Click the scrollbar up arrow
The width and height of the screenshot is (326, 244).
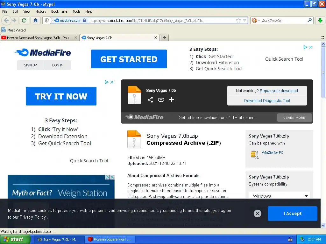tap(323, 44)
